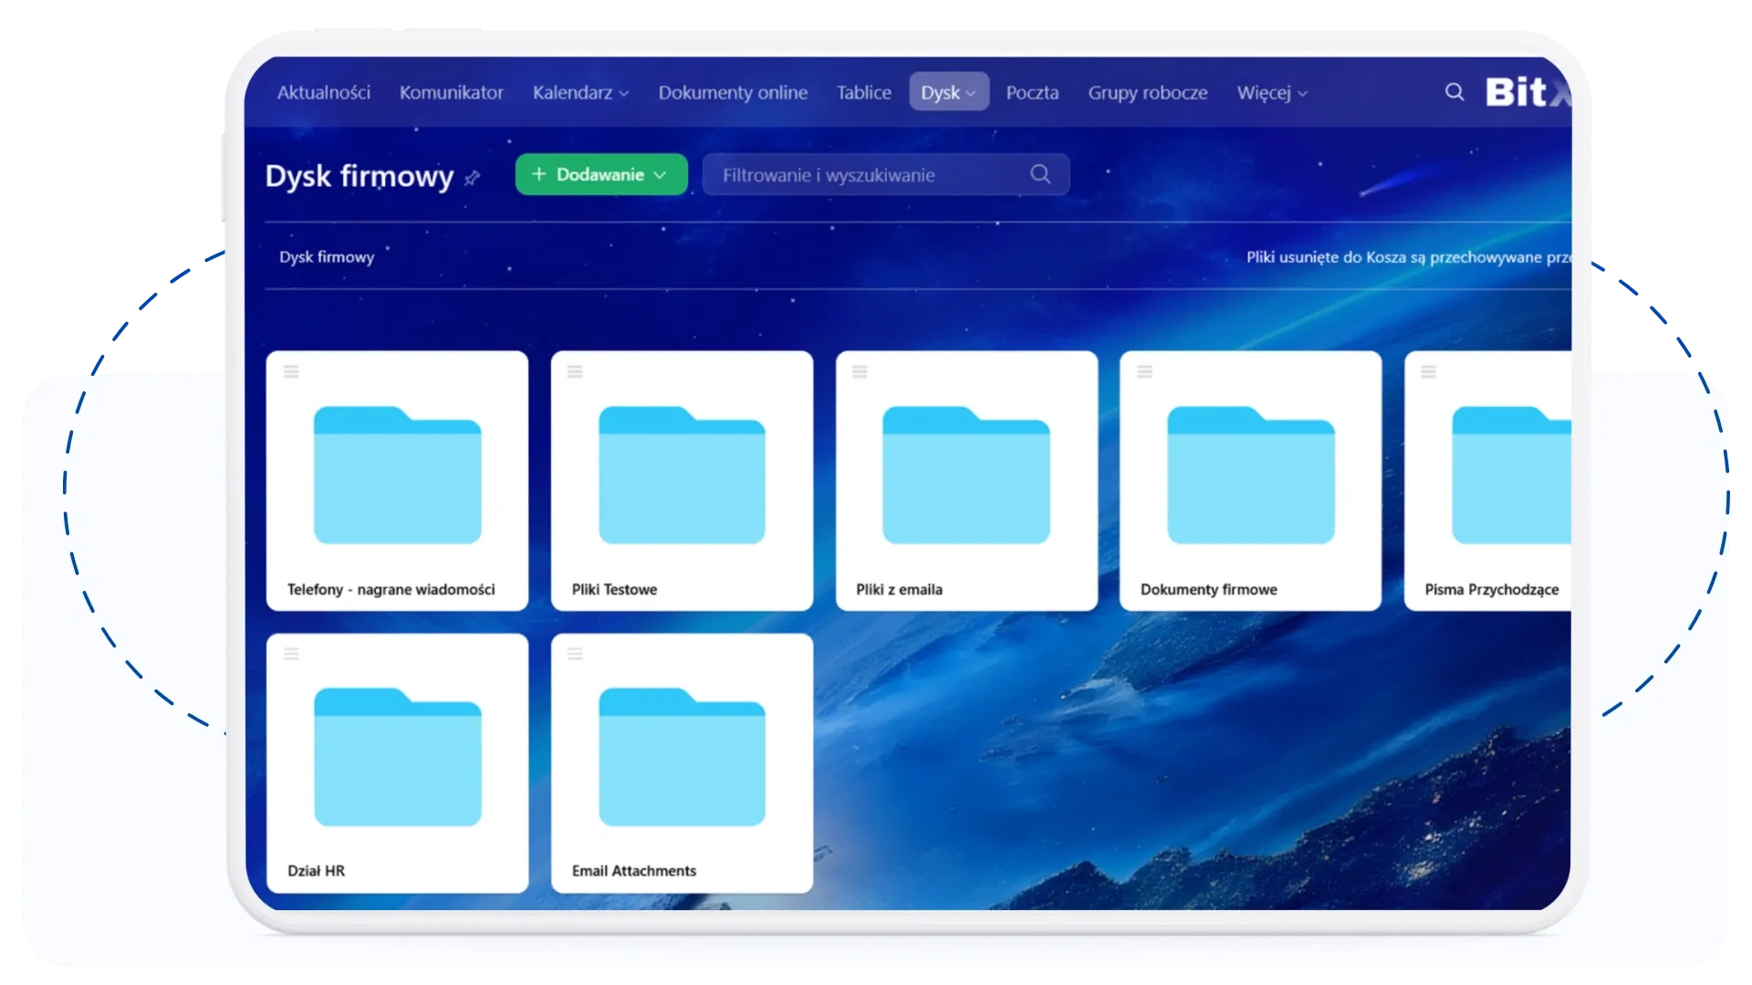The image size is (1752, 985).
Task: Expand the Dysk dropdown in navigation
Action: click(x=948, y=93)
